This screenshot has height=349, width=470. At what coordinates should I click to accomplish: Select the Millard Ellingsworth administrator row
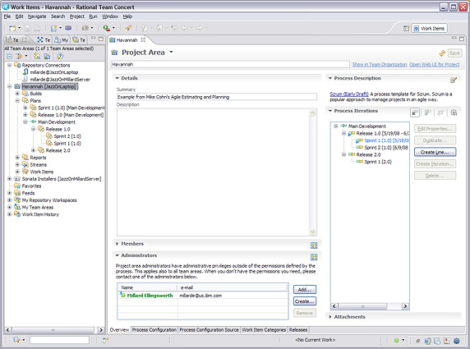point(203,296)
